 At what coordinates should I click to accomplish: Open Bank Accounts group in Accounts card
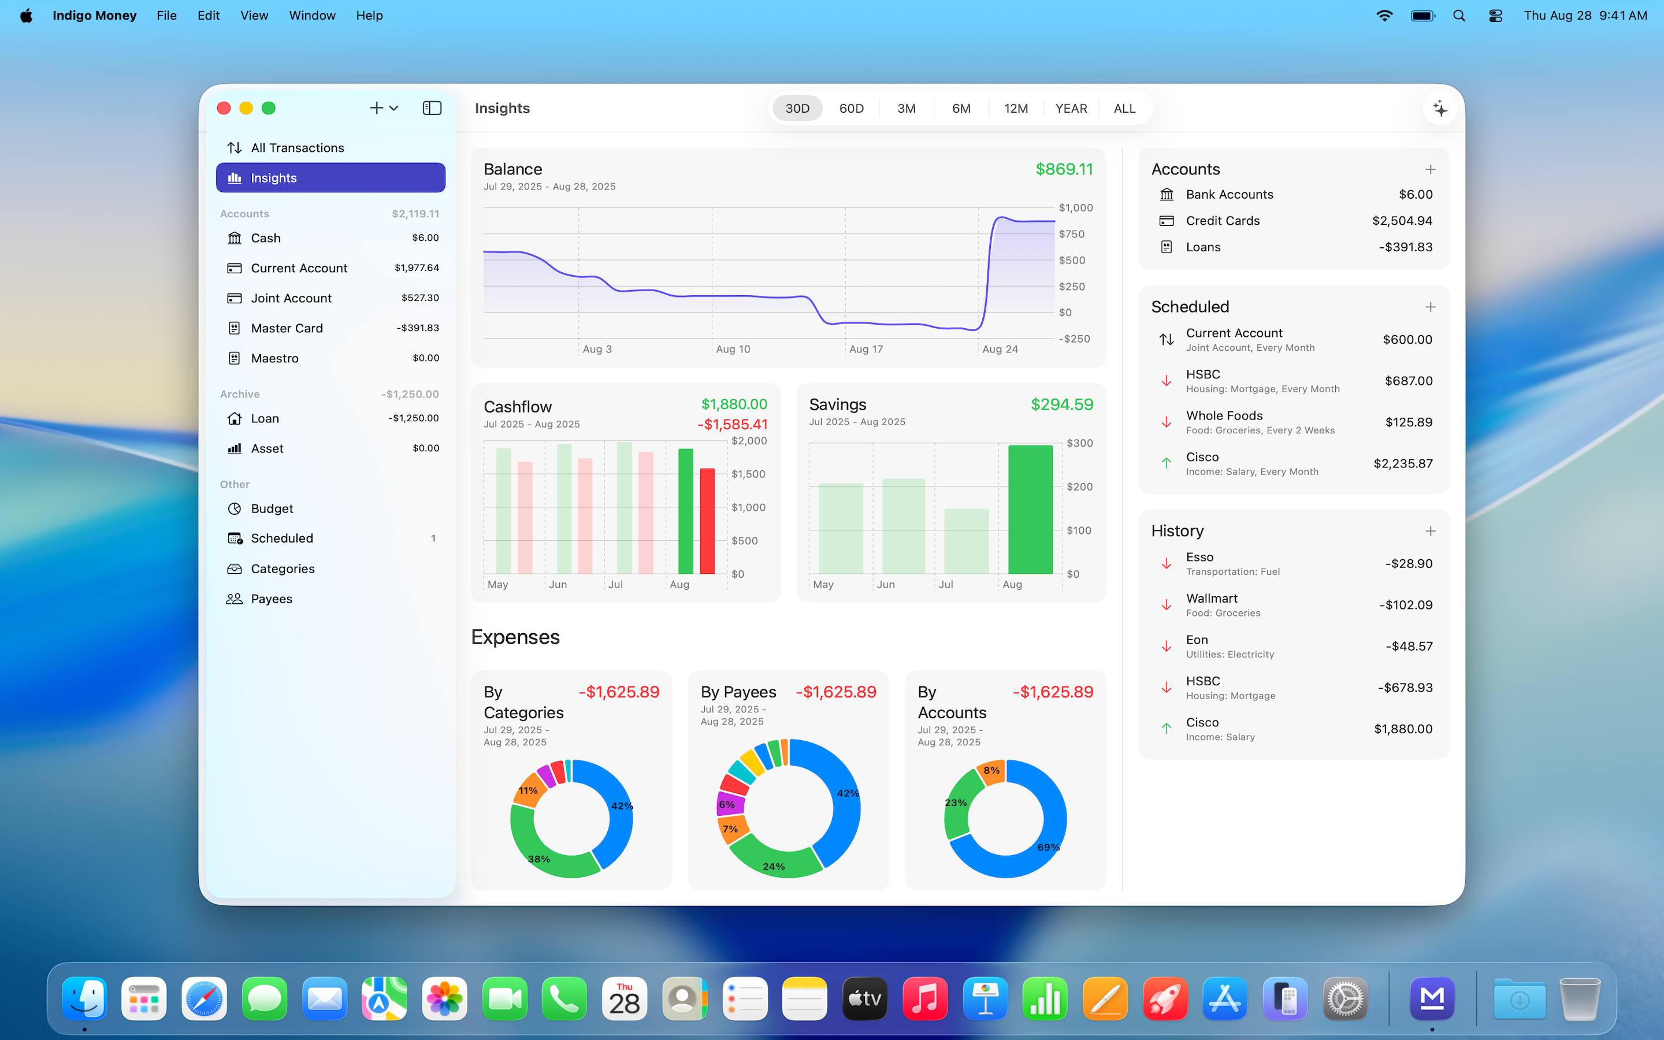pyautogui.click(x=1294, y=195)
